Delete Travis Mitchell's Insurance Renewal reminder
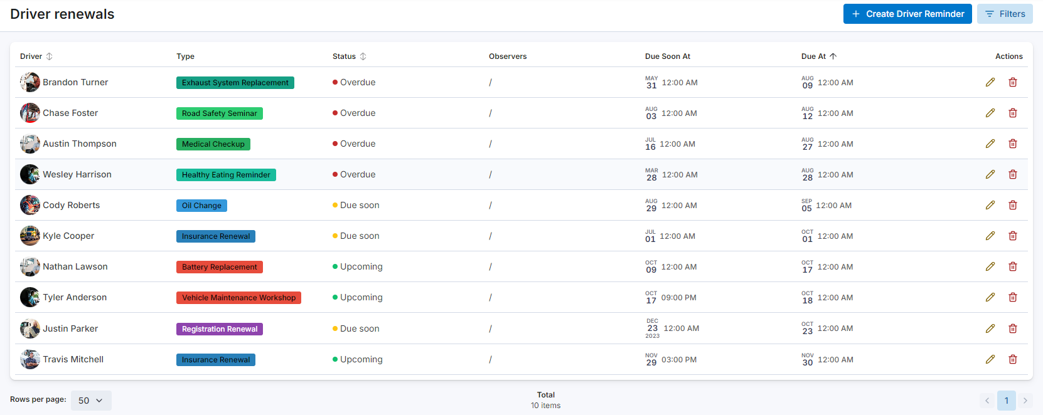Screen dimensions: 1043x415 click(x=1012, y=359)
